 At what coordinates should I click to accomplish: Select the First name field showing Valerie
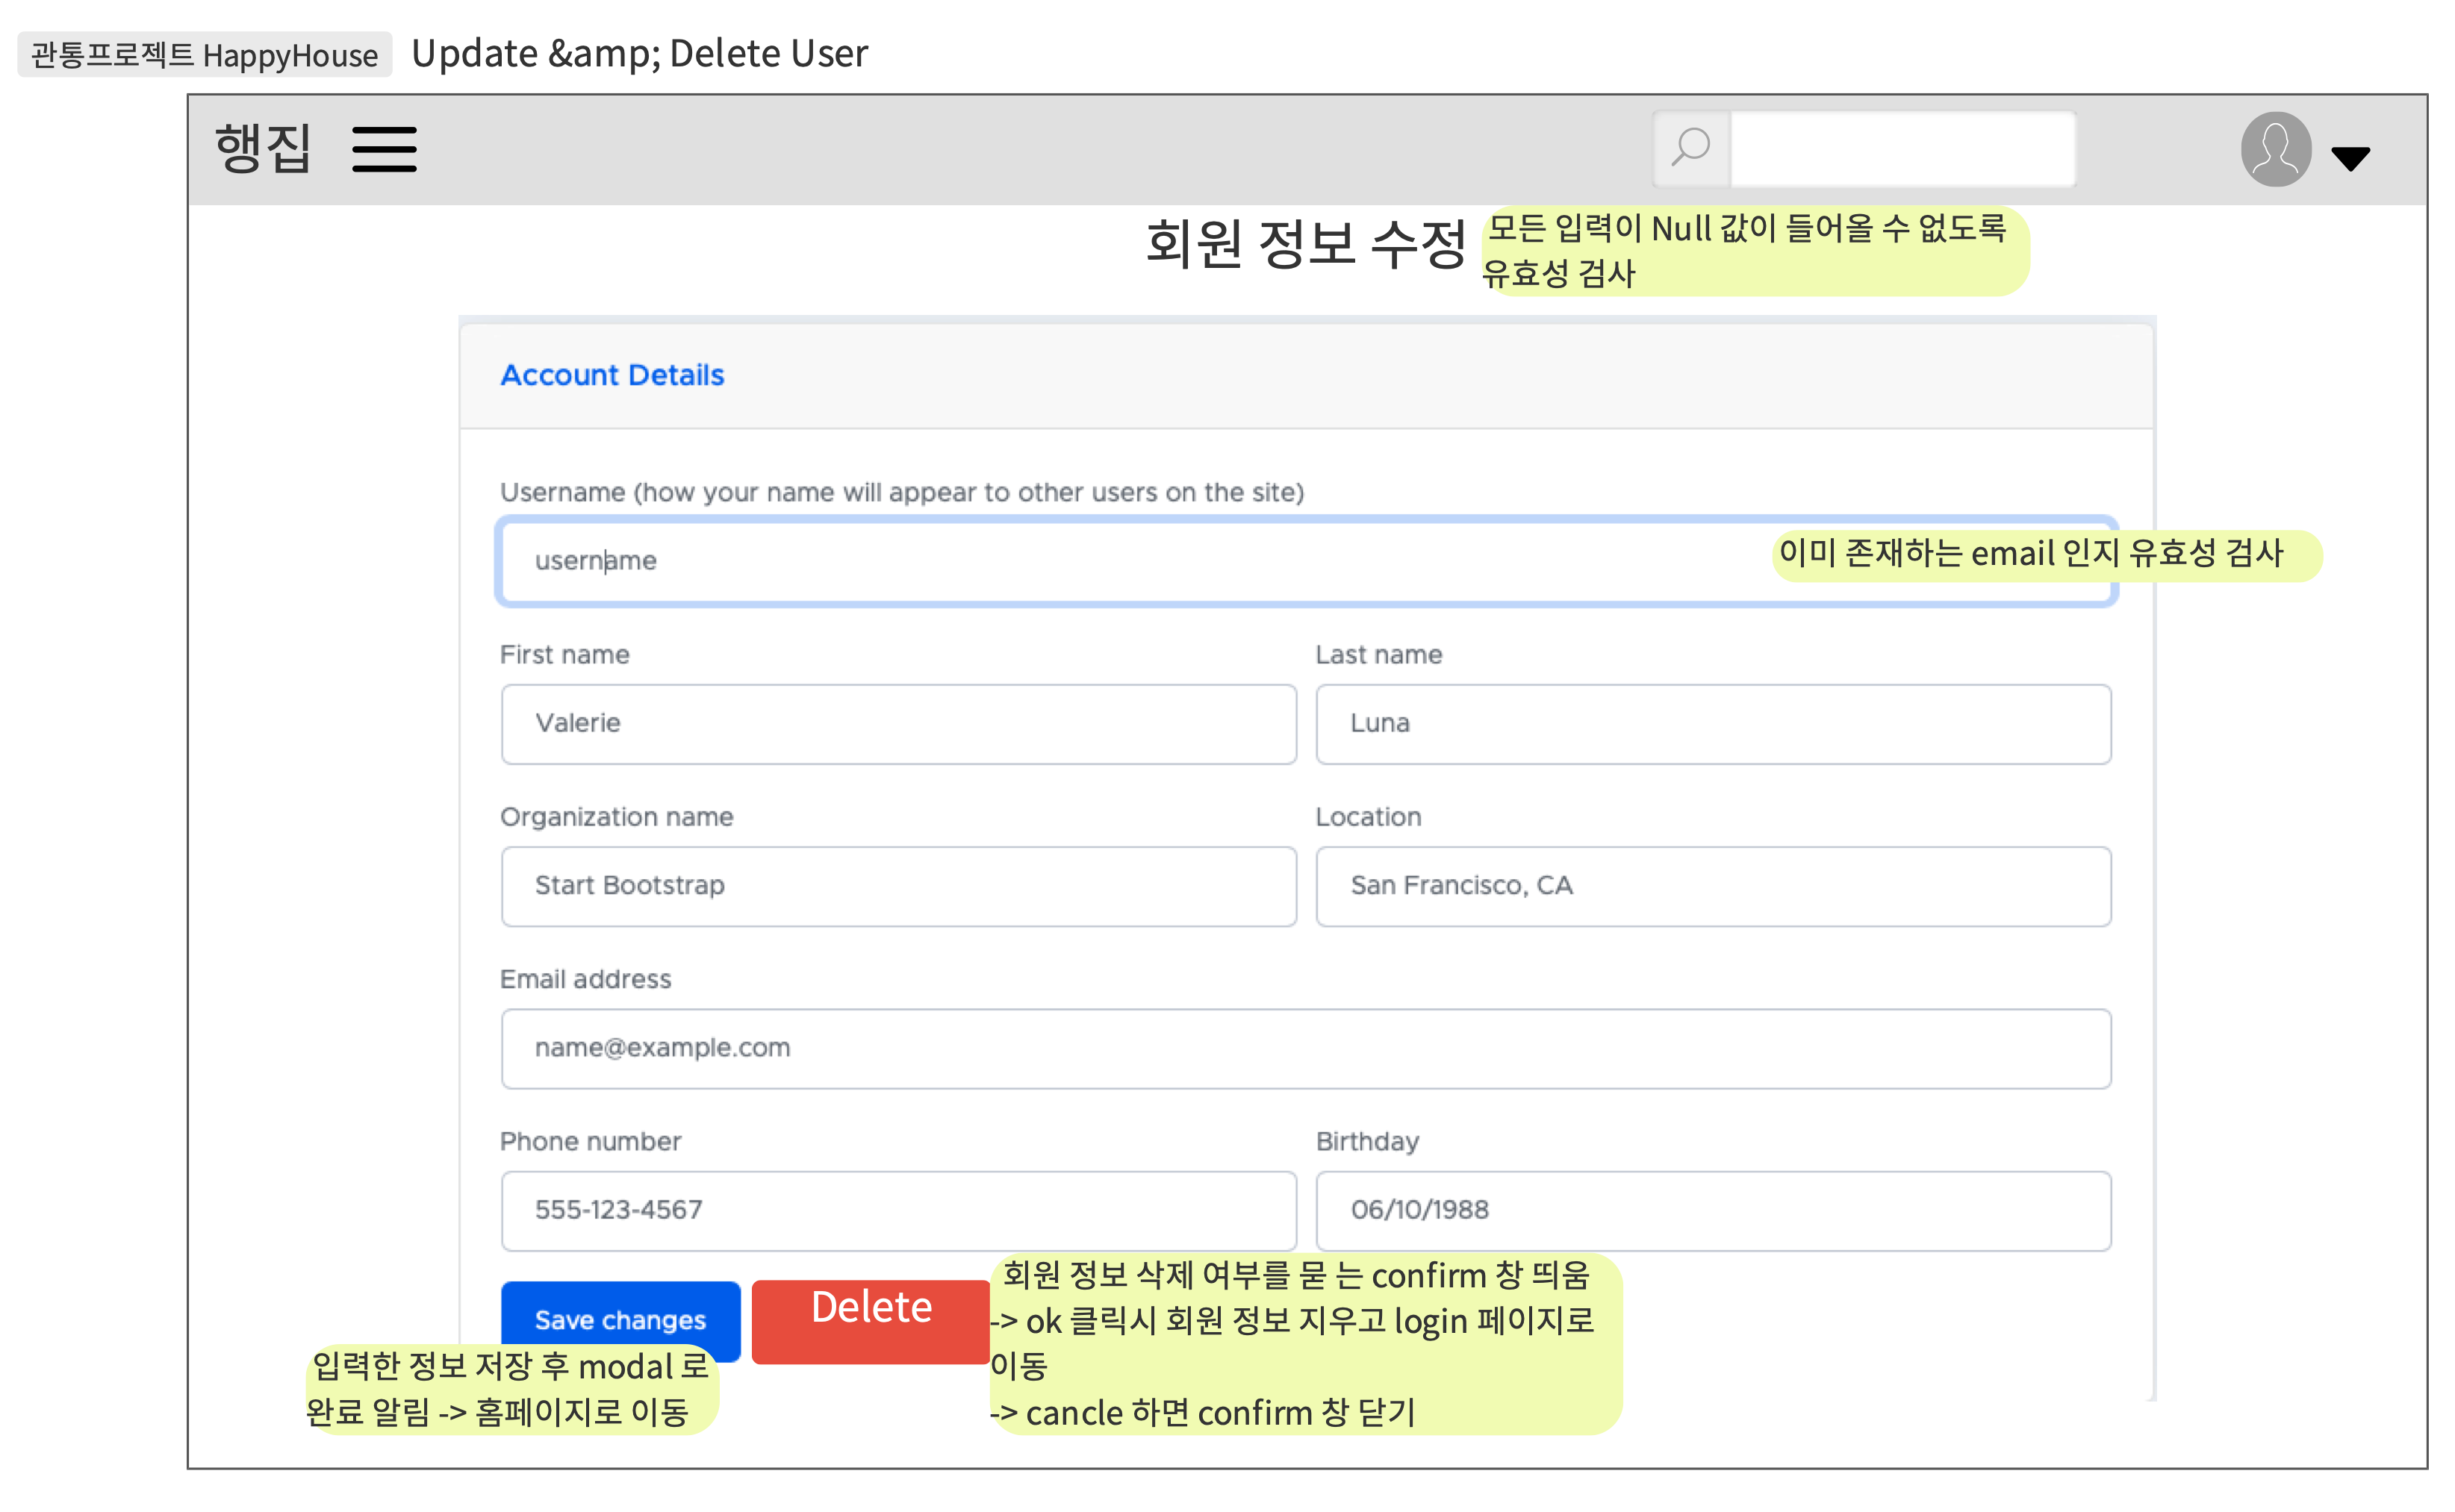(897, 724)
